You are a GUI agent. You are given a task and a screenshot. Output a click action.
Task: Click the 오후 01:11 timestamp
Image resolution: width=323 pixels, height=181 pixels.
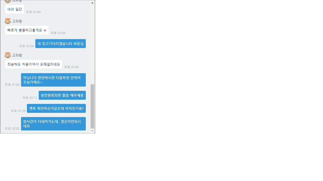pos(30,98)
